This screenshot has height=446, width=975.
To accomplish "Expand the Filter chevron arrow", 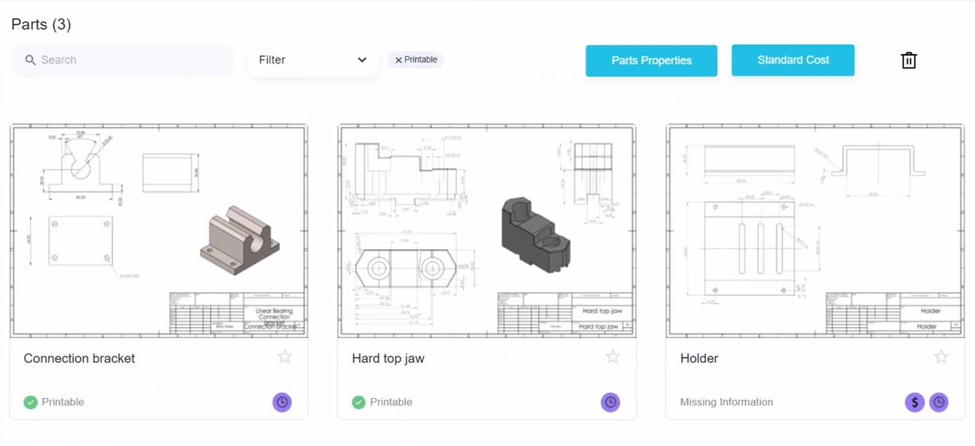I will 362,59.
